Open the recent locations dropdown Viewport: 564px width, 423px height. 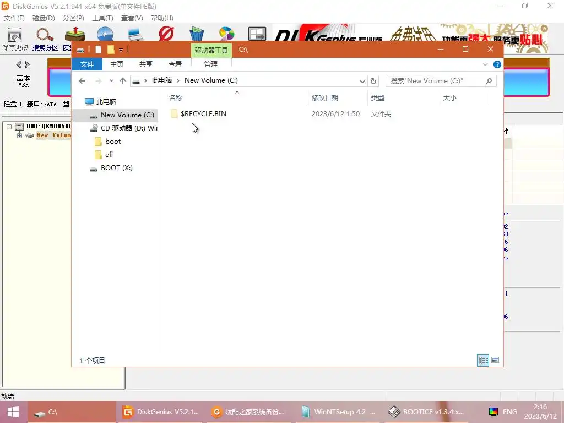click(x=111, y=81)
